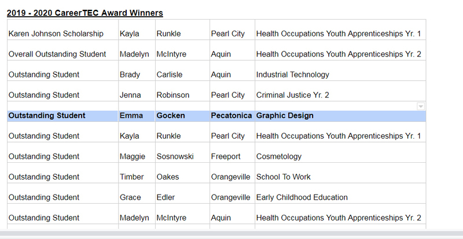The image size is (463, 239).
Task: Select the Carlisle last name cell
Action: pos(171,74)
